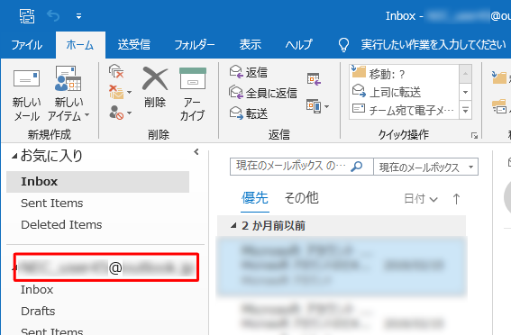Click the magnifier search icon
Screen dimensions: 511x335
tap(357, 167)
